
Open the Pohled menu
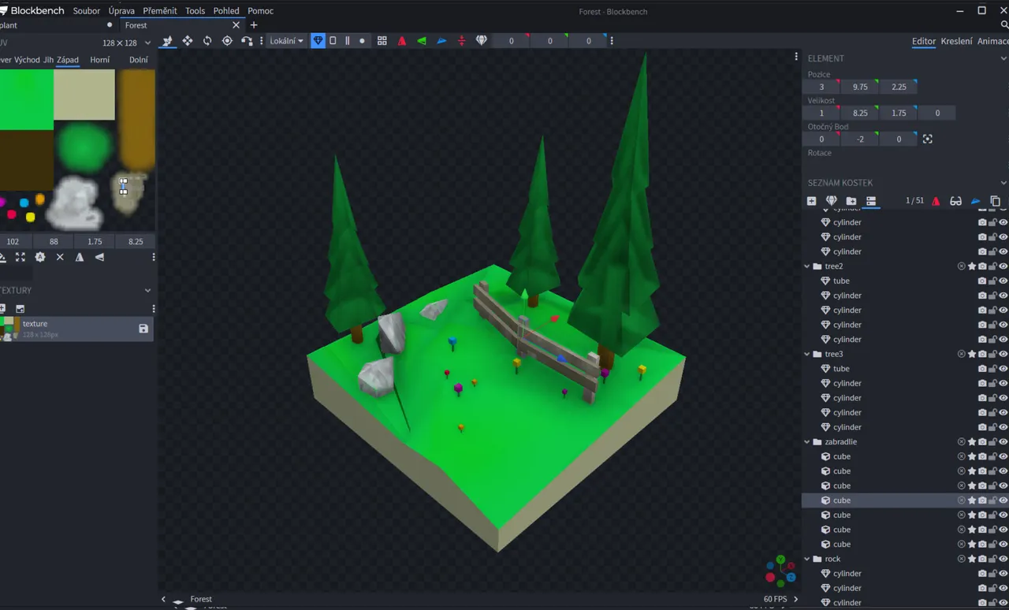(x=226, y=11)
